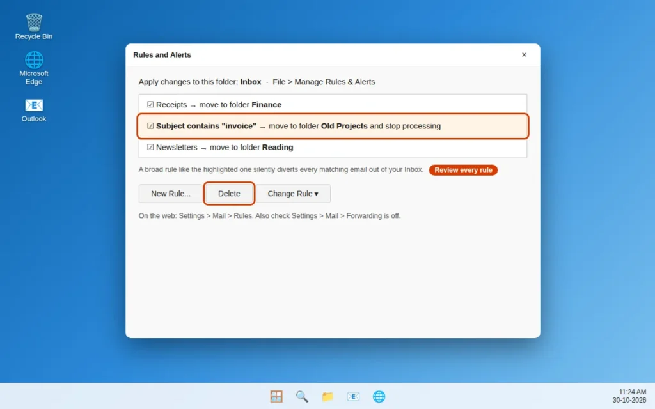Toggle the invoice rule checkbox
The image size is (655, 409).
150,126
